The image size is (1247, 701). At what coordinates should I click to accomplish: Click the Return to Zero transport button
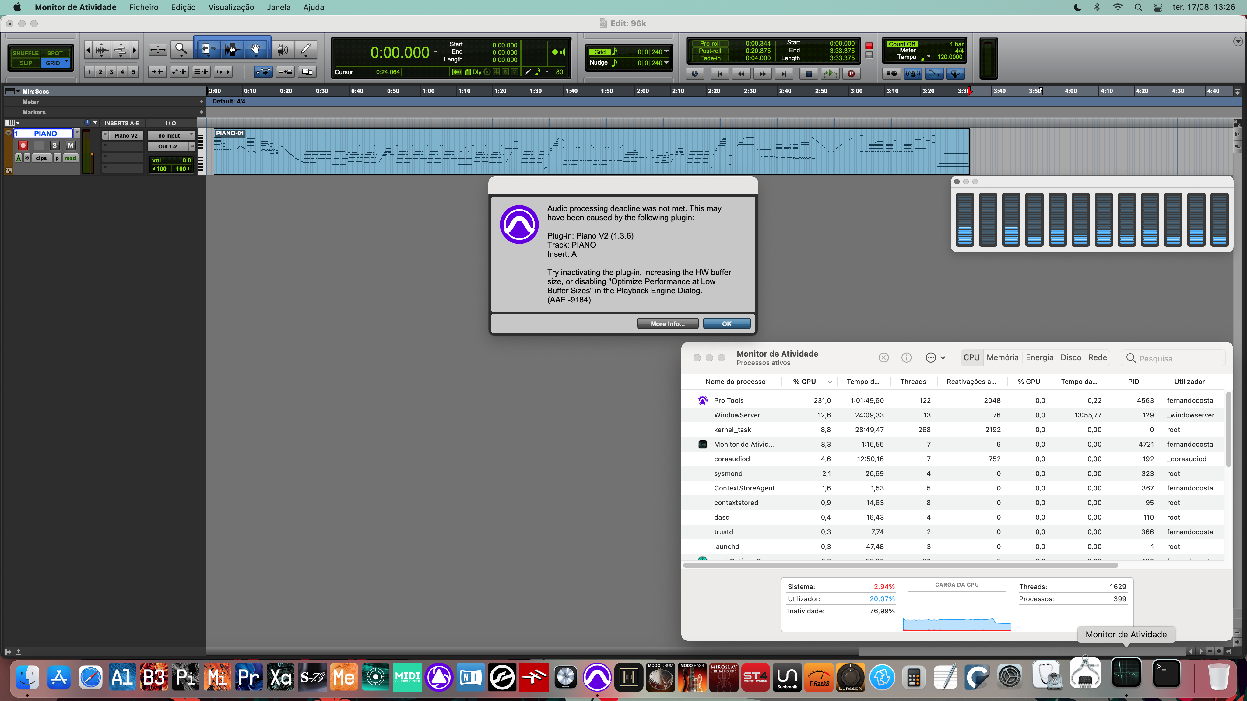(x=720, y=74)
